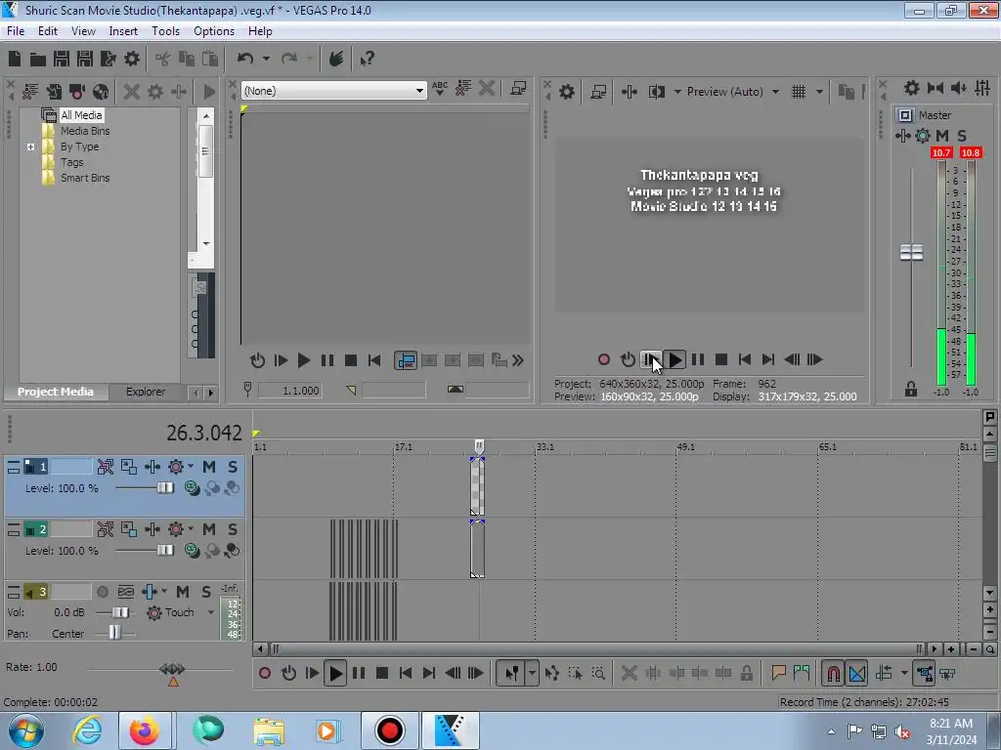Open the Insert menu

pyautogui.click(x=123, y=30)
